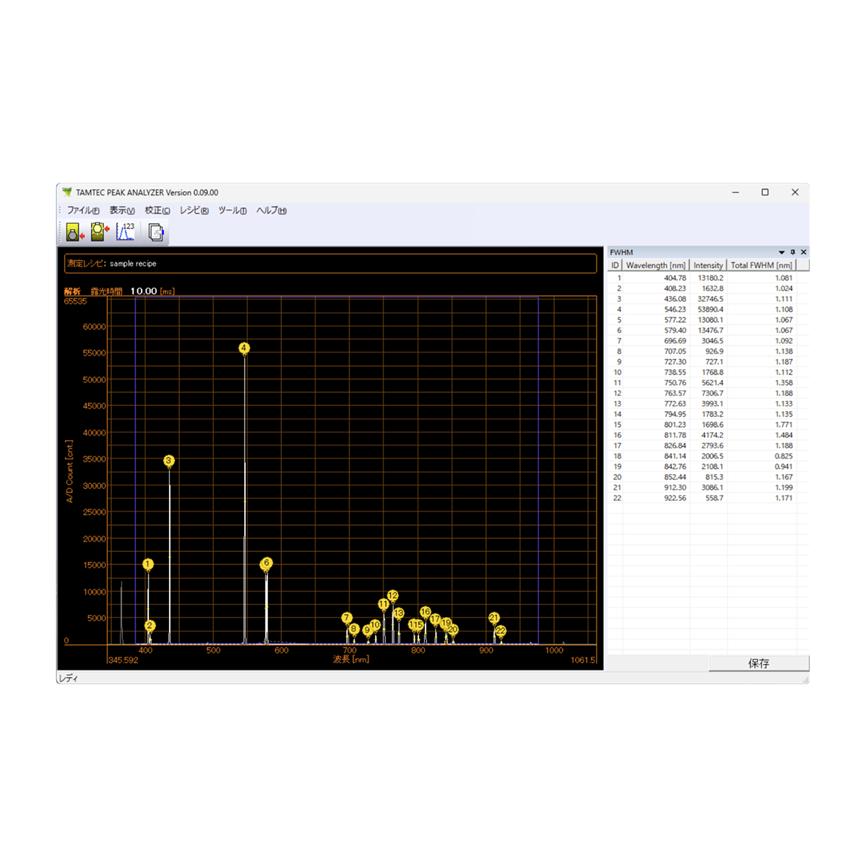This screenshot has width=867, height=867.
Task: Open the ツール menu
Action: coord(233,210)
